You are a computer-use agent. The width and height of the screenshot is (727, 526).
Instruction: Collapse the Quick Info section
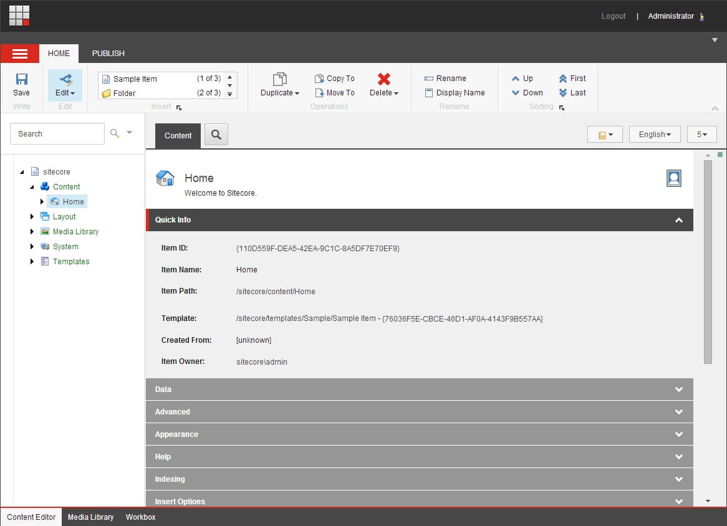[679, 220]
